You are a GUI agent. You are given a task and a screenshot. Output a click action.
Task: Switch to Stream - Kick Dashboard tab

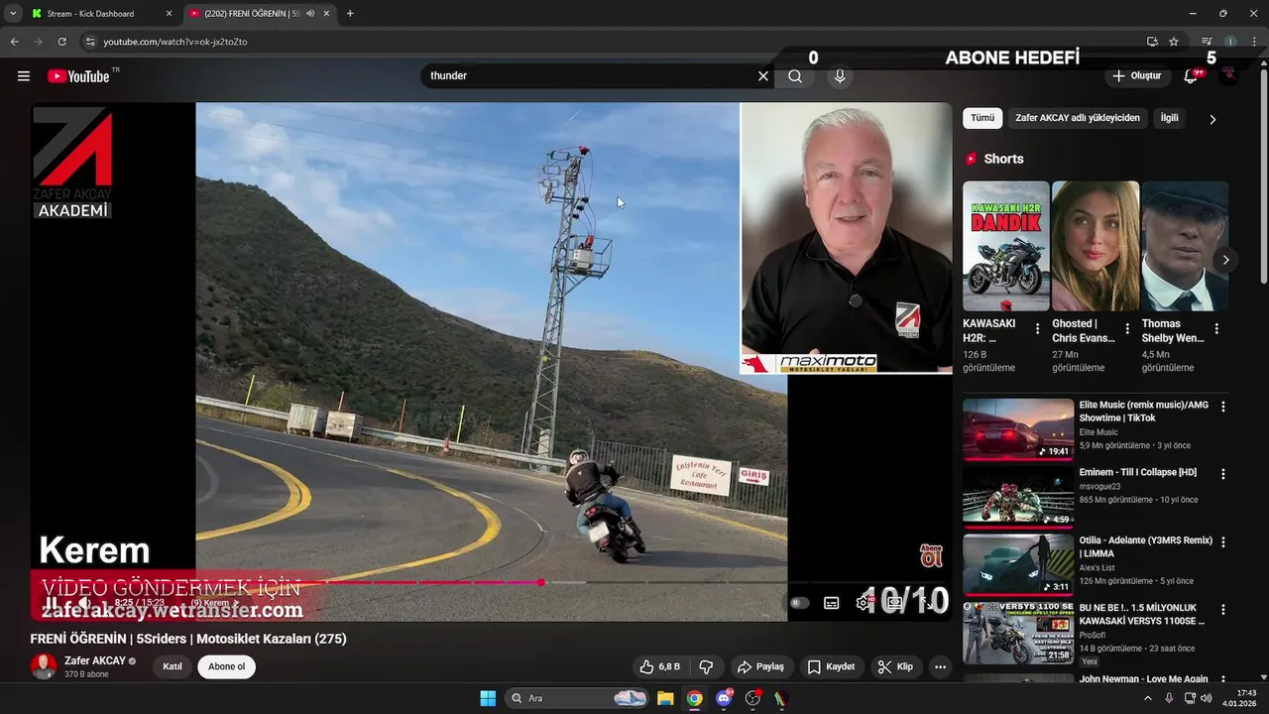click(99, 14)
